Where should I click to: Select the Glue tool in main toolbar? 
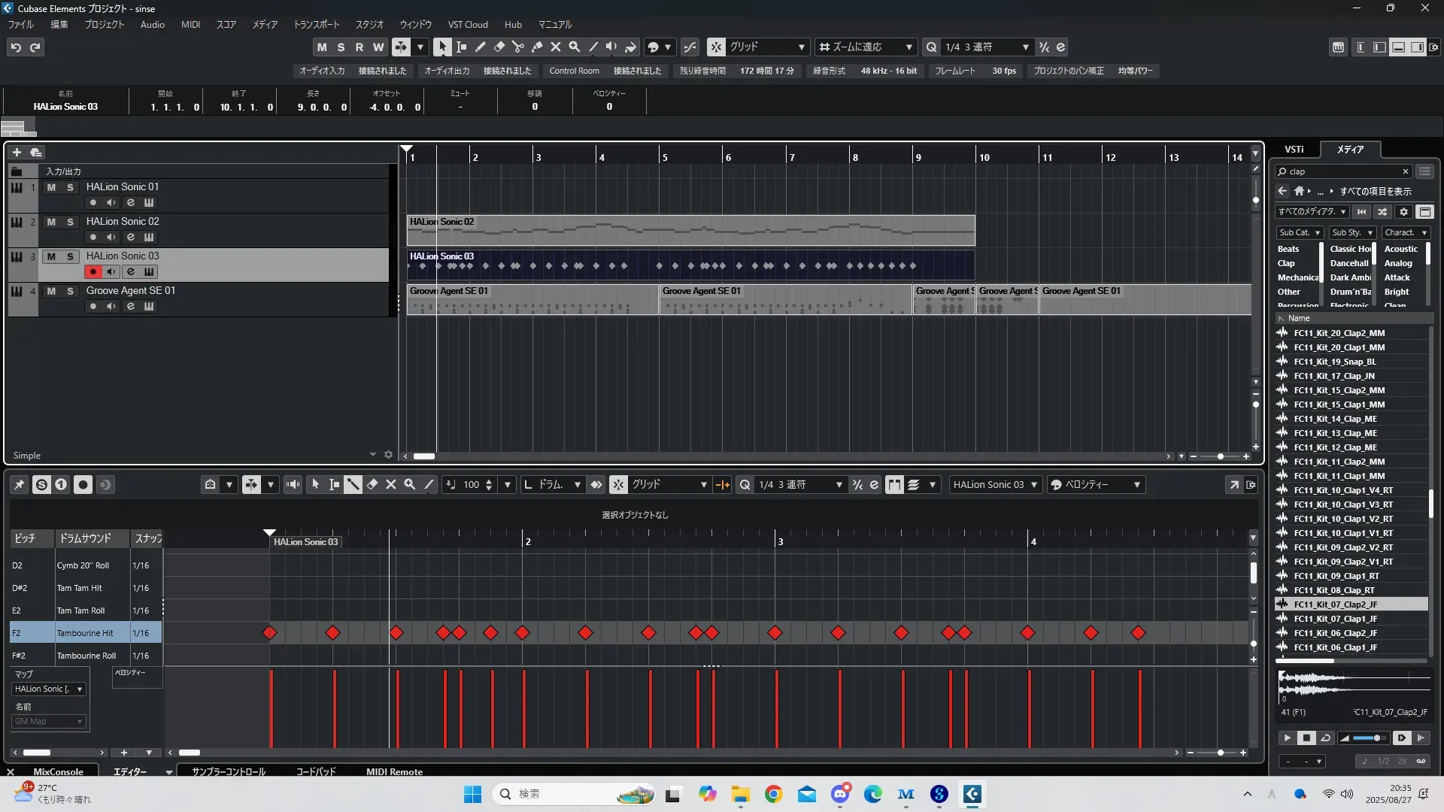tap(537, 47)
